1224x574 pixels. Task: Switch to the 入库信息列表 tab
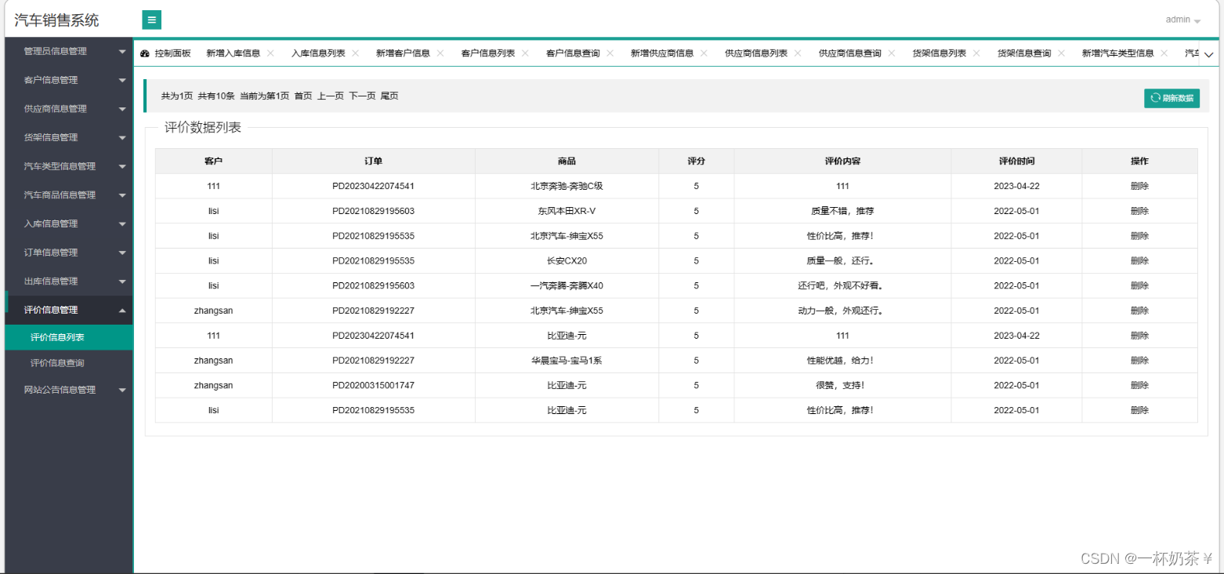point(318,53)
